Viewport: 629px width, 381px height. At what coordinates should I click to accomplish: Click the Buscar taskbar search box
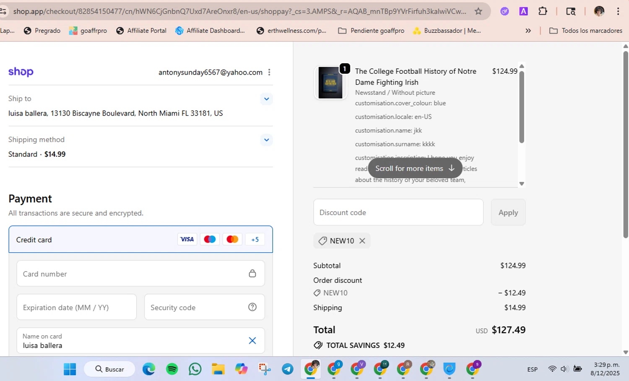point(110,369)
